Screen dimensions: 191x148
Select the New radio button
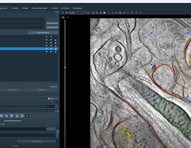14,146
